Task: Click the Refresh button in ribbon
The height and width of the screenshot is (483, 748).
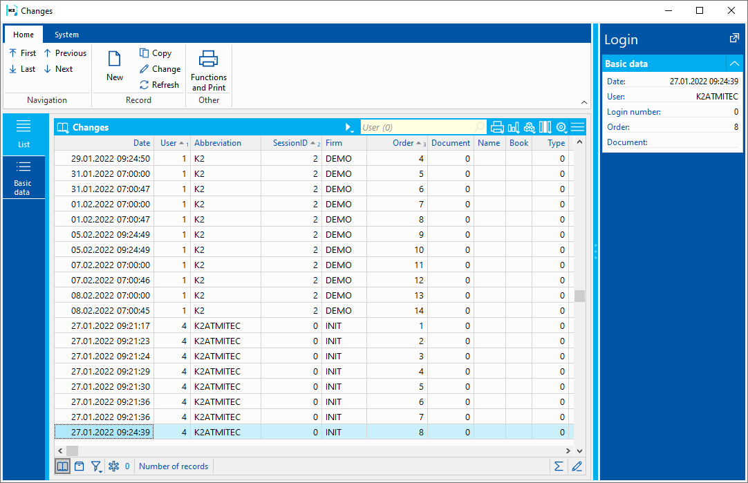Action: 160,85
